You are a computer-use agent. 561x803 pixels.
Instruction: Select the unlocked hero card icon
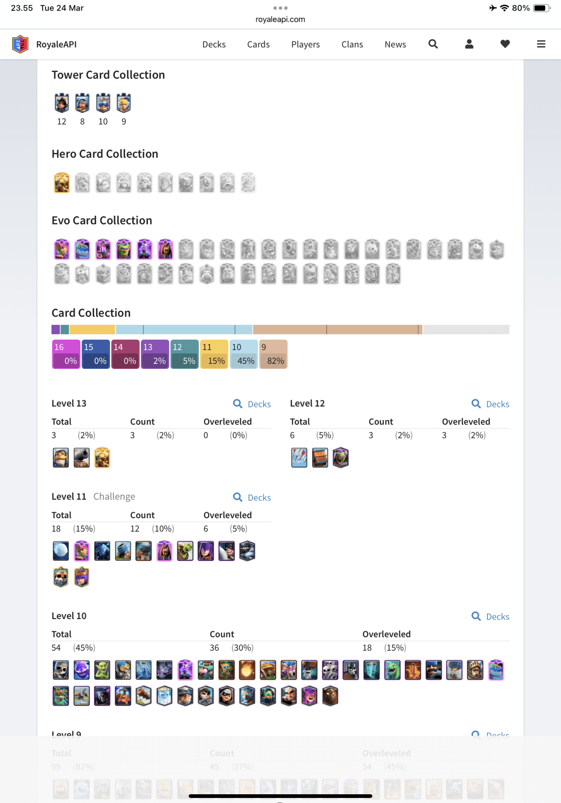pyautogui.click(x=61, y=183)
